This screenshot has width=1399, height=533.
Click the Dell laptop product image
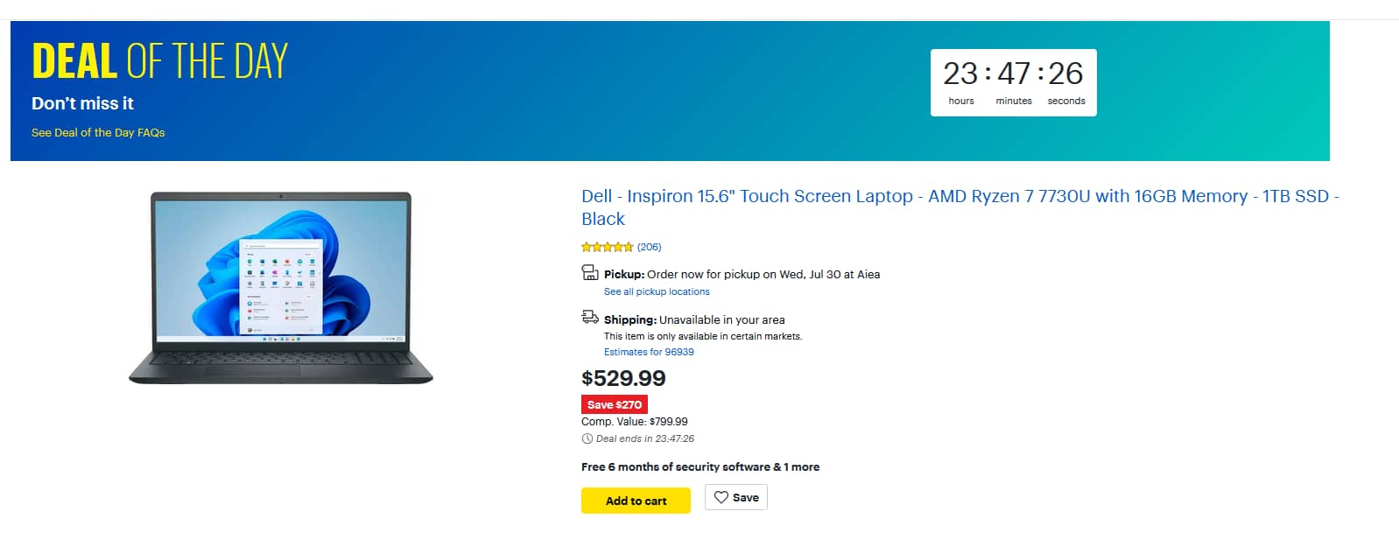284,289
